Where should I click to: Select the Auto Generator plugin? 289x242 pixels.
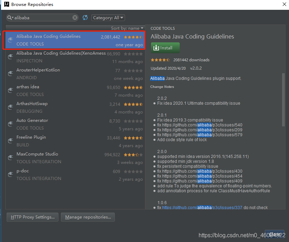click(75, 124)
